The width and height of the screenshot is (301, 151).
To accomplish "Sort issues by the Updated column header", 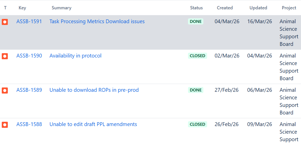I will click(x=258, y=8).
